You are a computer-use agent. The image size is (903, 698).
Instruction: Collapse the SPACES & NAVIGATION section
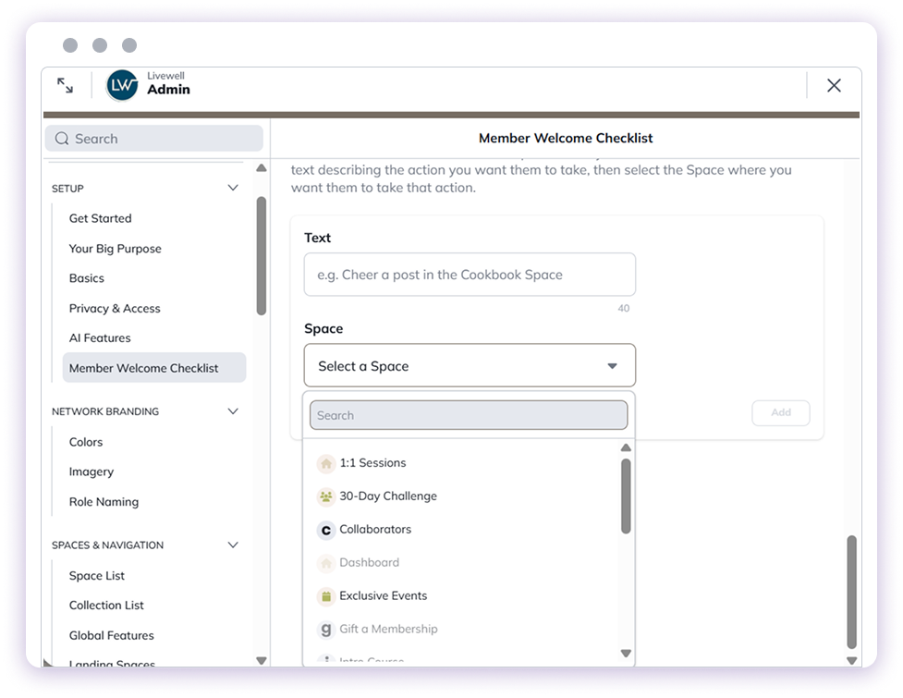pos(233,545)
